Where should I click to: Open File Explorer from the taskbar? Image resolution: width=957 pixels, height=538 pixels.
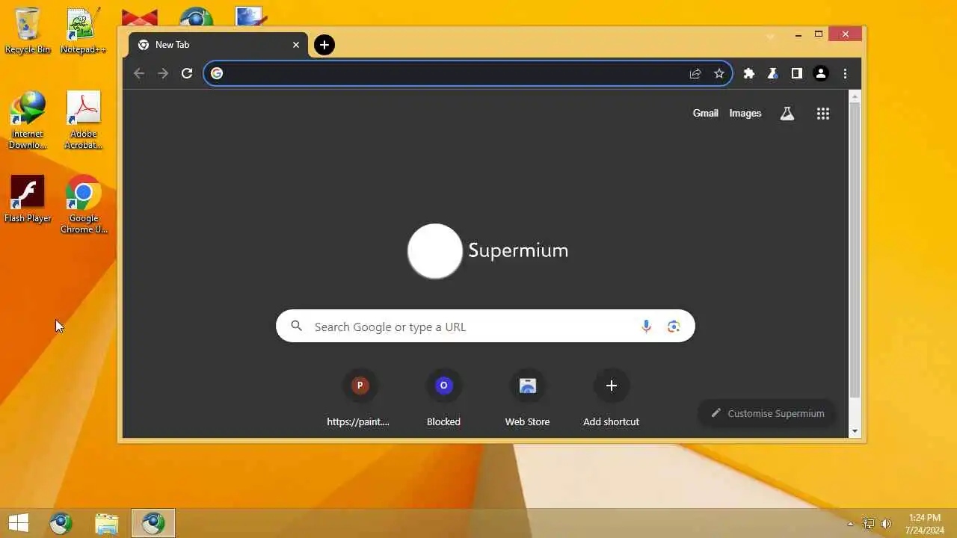[107, 523]
